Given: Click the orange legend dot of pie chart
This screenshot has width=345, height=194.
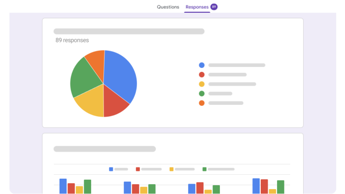Looking at the screenshot, I should (202, 103).
